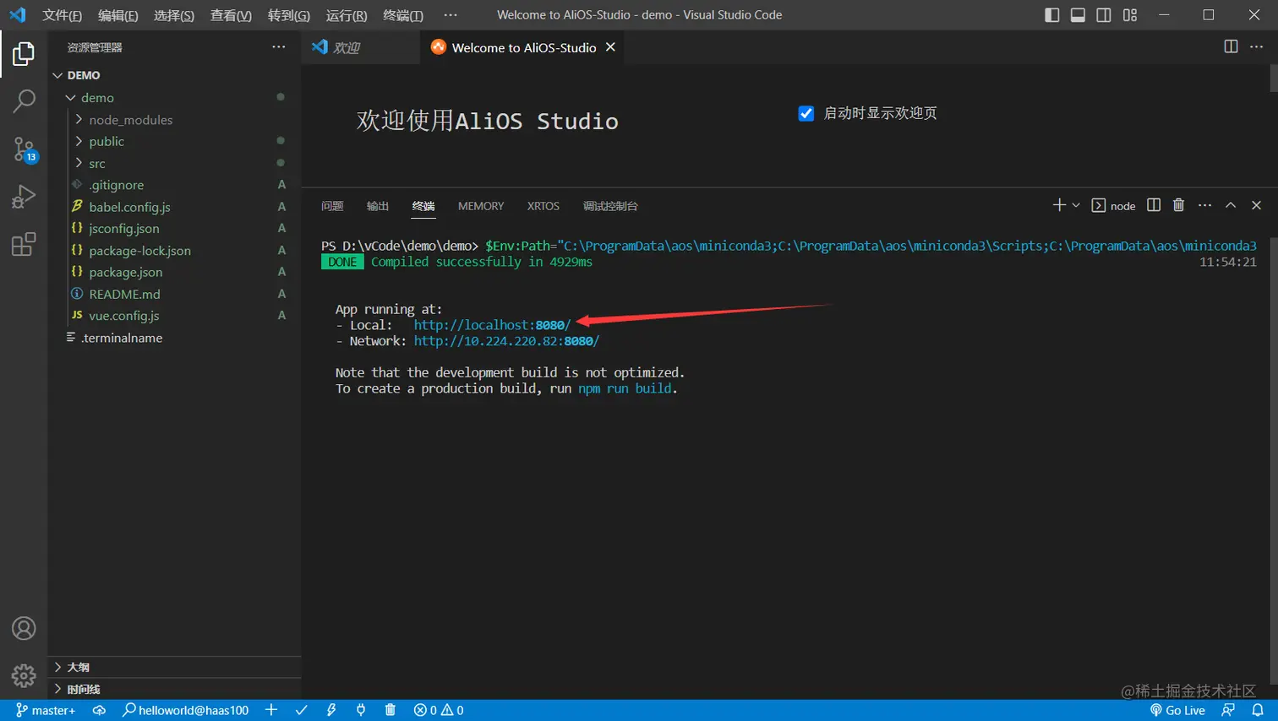Start Go Live server
Image resolution: width=1278 pixels, height=721 pixels.
(x=1177, y=710)
